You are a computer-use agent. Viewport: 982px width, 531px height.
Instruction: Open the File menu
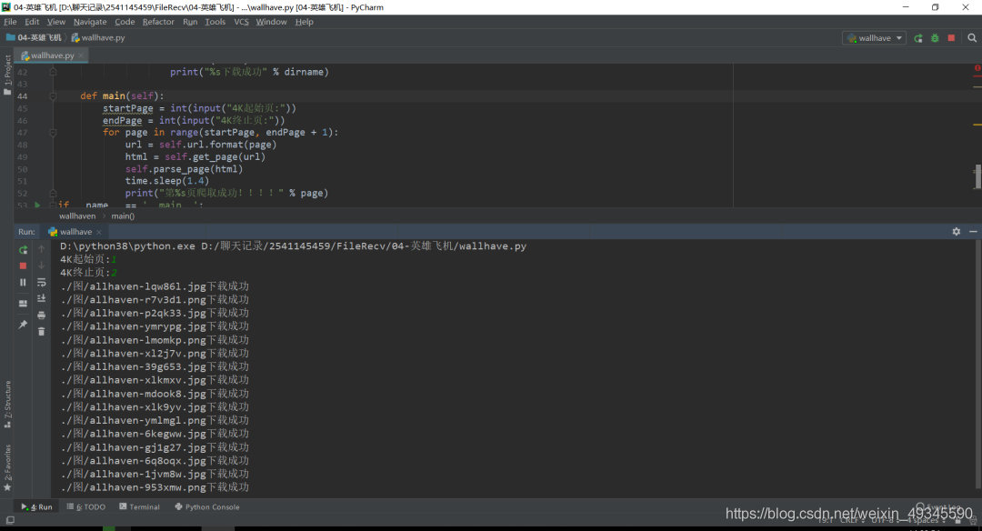coord(10,22)
